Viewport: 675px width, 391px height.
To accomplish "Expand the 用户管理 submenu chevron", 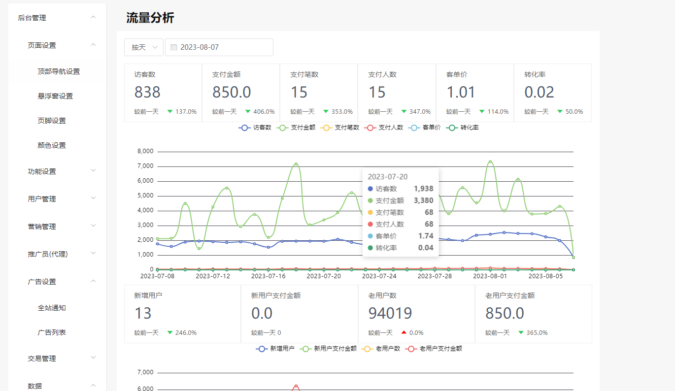I will [x=93, y=198].
